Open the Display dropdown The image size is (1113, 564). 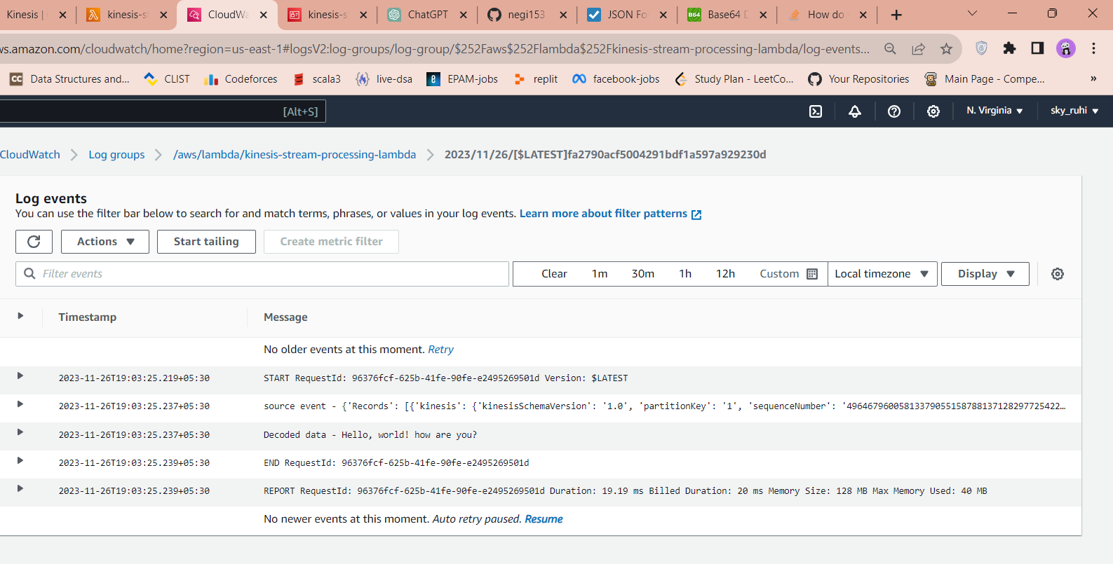[x=985, y=274]
